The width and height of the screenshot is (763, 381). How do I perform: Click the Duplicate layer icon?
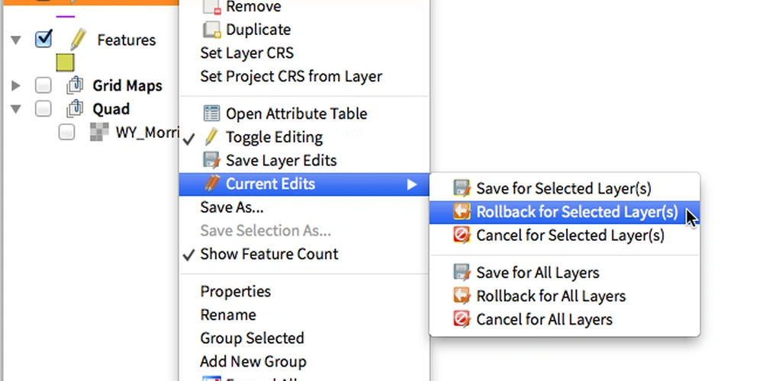[211, 30]
